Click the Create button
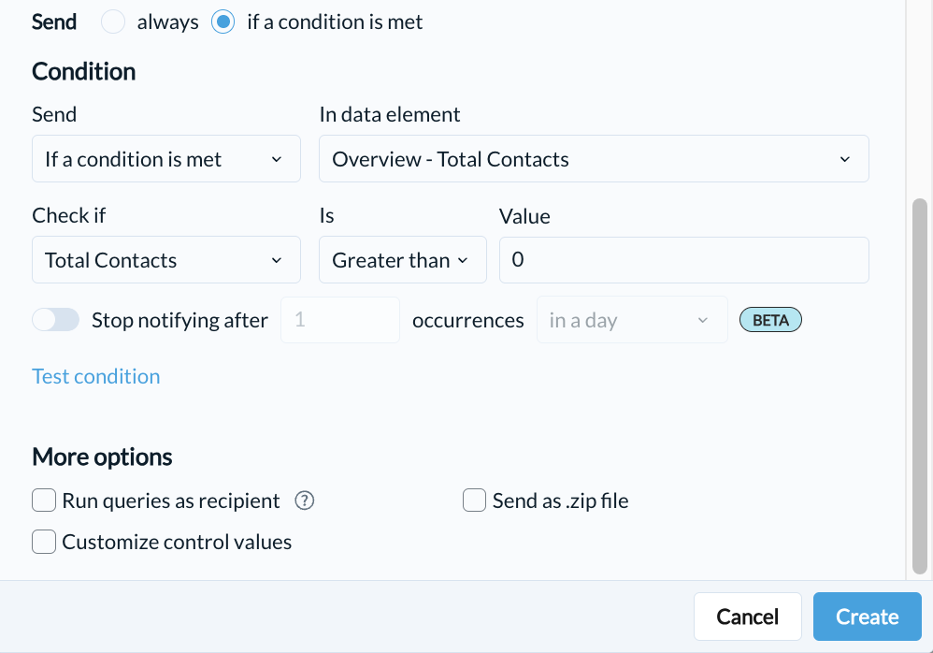933x653 pixels. (867, 617)
